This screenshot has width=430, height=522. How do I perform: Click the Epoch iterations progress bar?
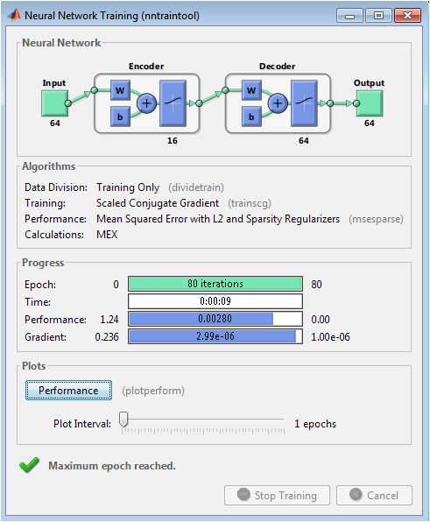(x=215, y=284)
